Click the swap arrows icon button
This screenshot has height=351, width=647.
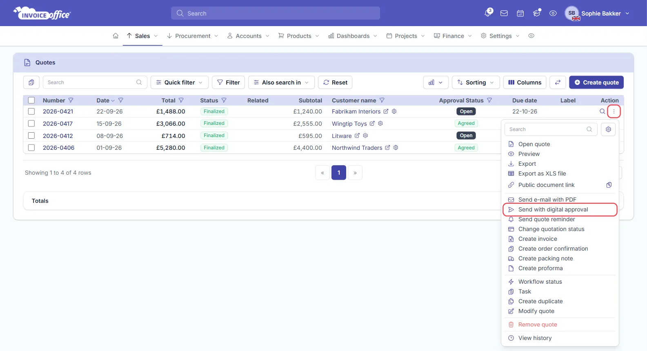tap(558, 82)
